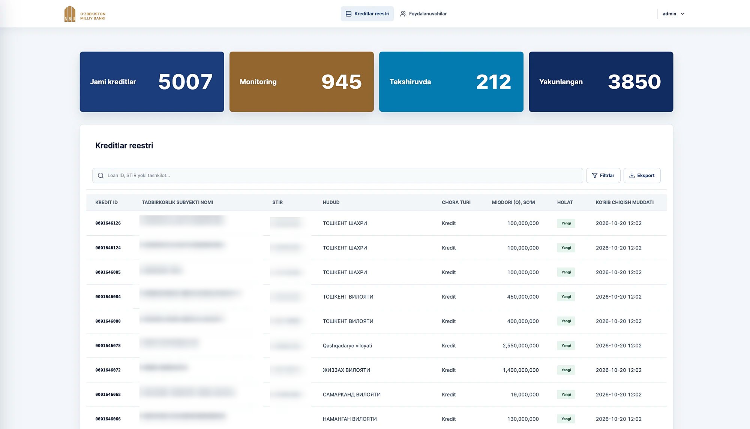The height and width of the screenshot is (429, 750).
Task: Select credit ID 0001646126
Action: coord(108,223)
